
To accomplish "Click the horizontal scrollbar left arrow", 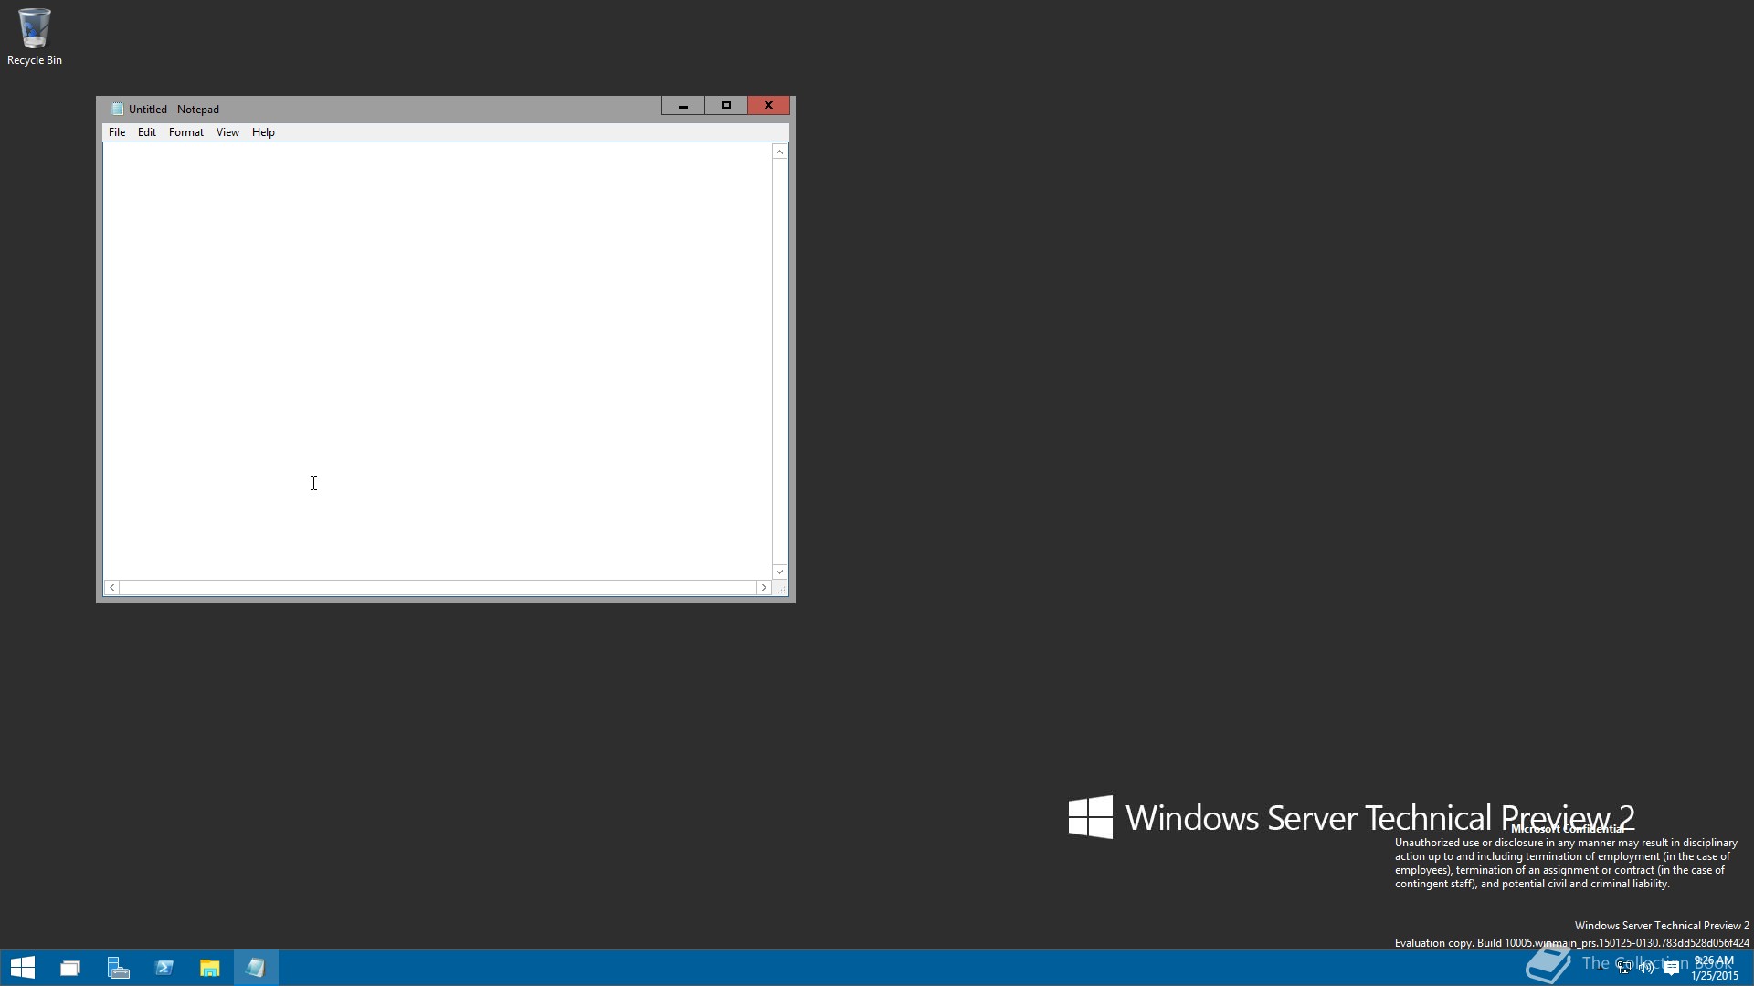I will [x=111, y=588].
